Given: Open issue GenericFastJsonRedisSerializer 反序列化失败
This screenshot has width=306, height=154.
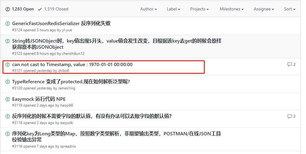Looking at the screenshot, I should (x=61, y=24).
